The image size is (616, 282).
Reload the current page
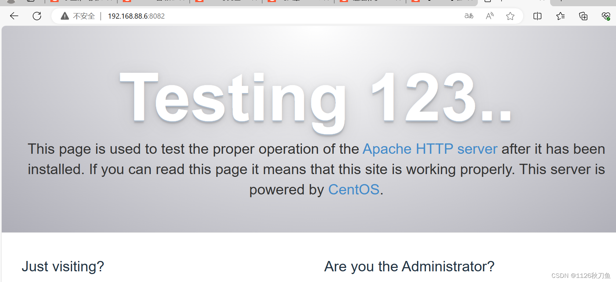37,16
